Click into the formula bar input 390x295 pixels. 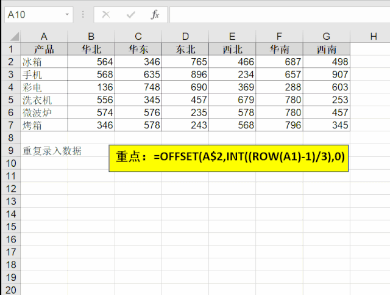[x=280, y=15]
